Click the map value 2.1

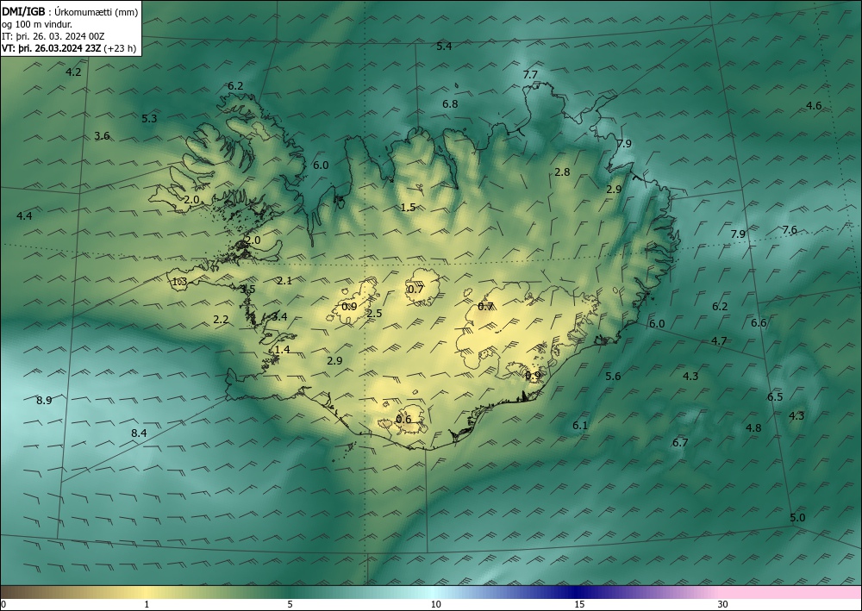tap(284, 280)
